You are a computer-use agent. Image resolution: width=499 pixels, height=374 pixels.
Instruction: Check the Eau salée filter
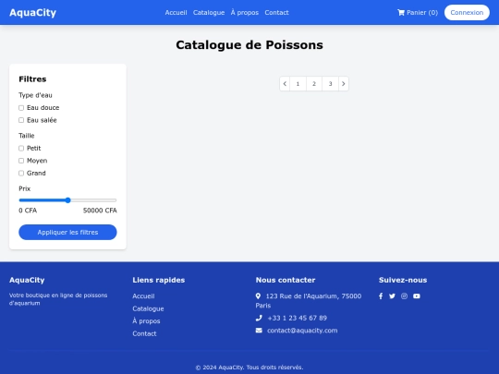click(x=21, y=120)
